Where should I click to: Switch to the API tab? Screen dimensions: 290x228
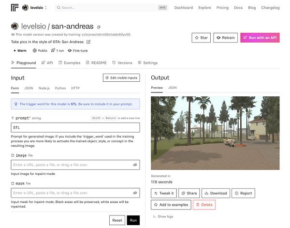coord(47,63)
